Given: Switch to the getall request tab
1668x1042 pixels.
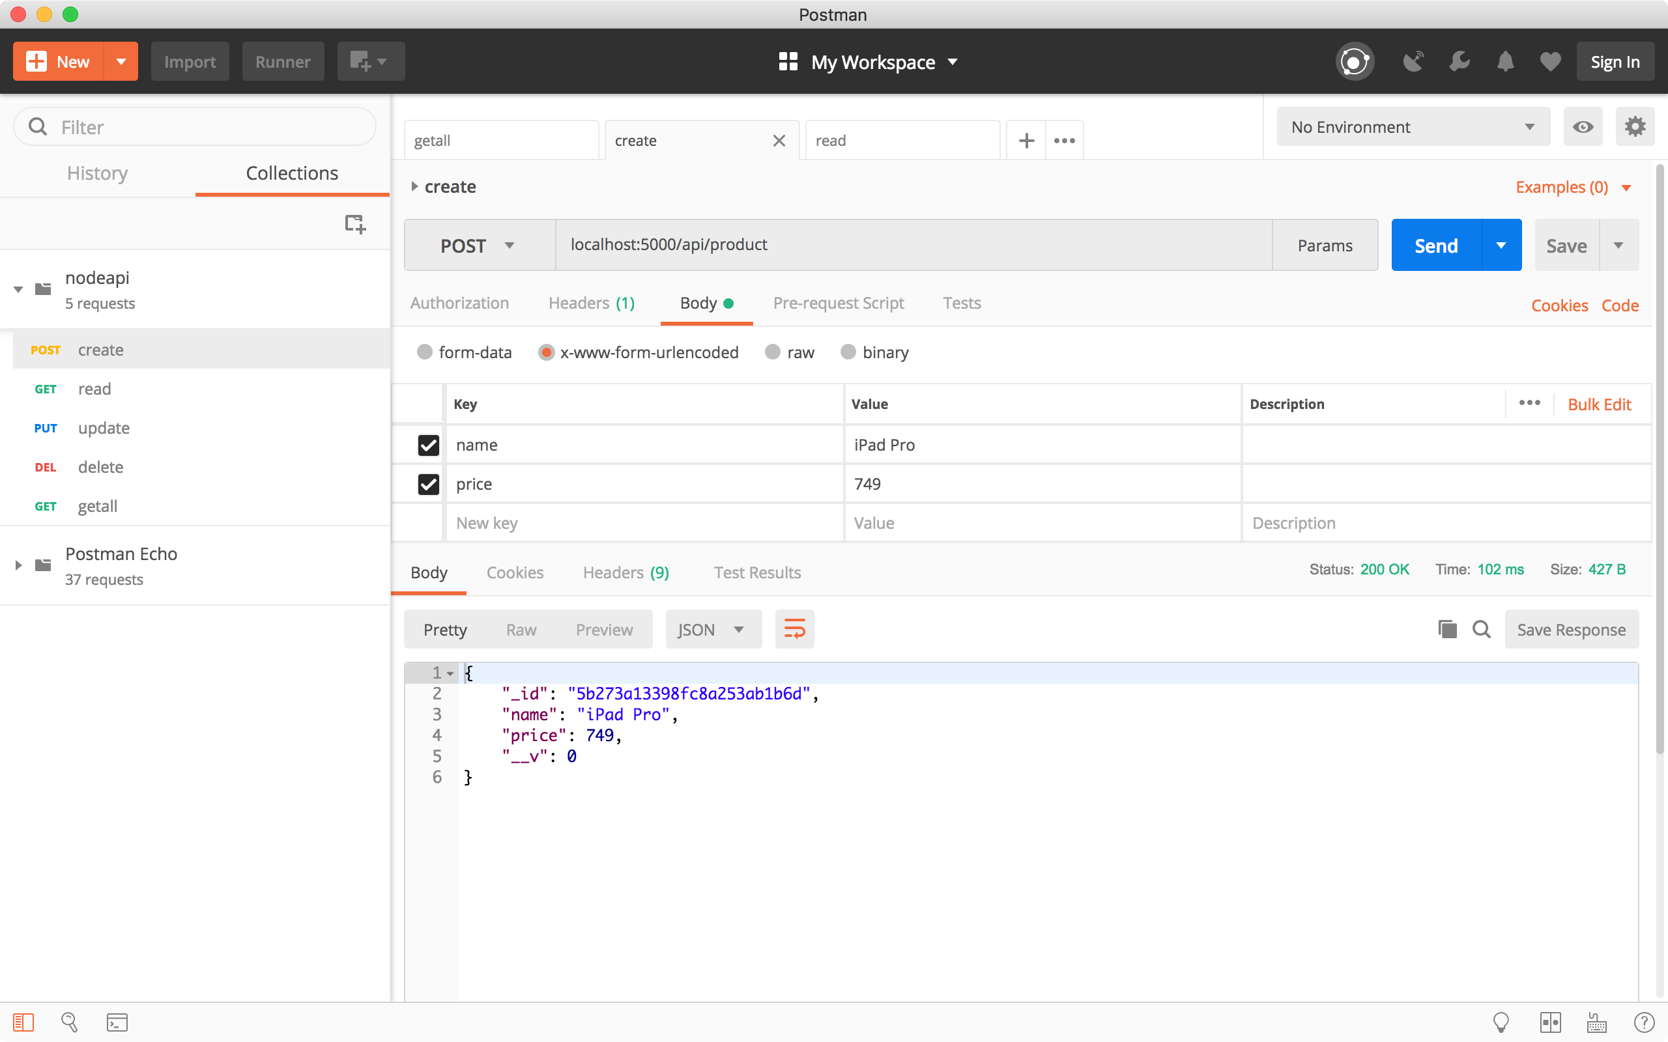Looking at the screenshot, I should [501, 141].
